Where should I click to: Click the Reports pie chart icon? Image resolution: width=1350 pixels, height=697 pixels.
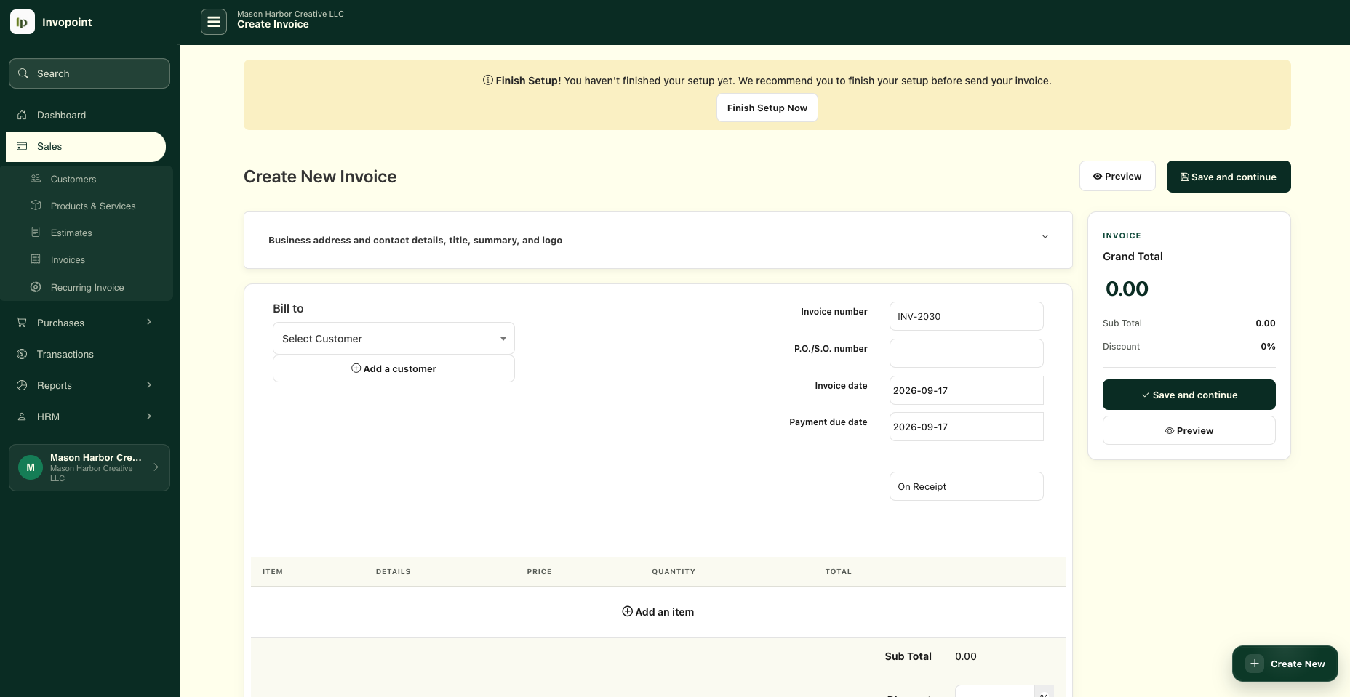tap(22, 385)
